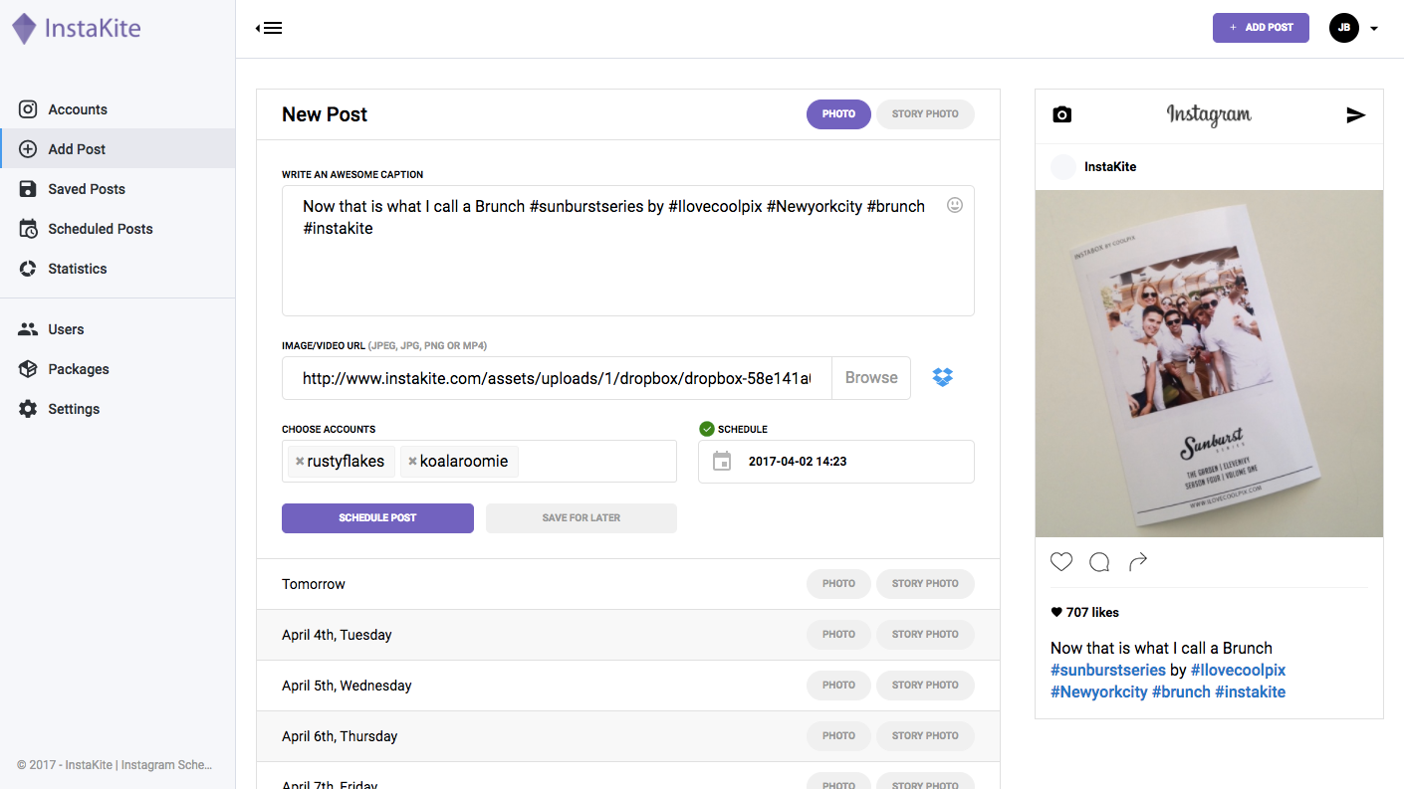Click the InstaKite kite logo icon
The width and height of the screenshot is (1404, 789).
[24, 29]
